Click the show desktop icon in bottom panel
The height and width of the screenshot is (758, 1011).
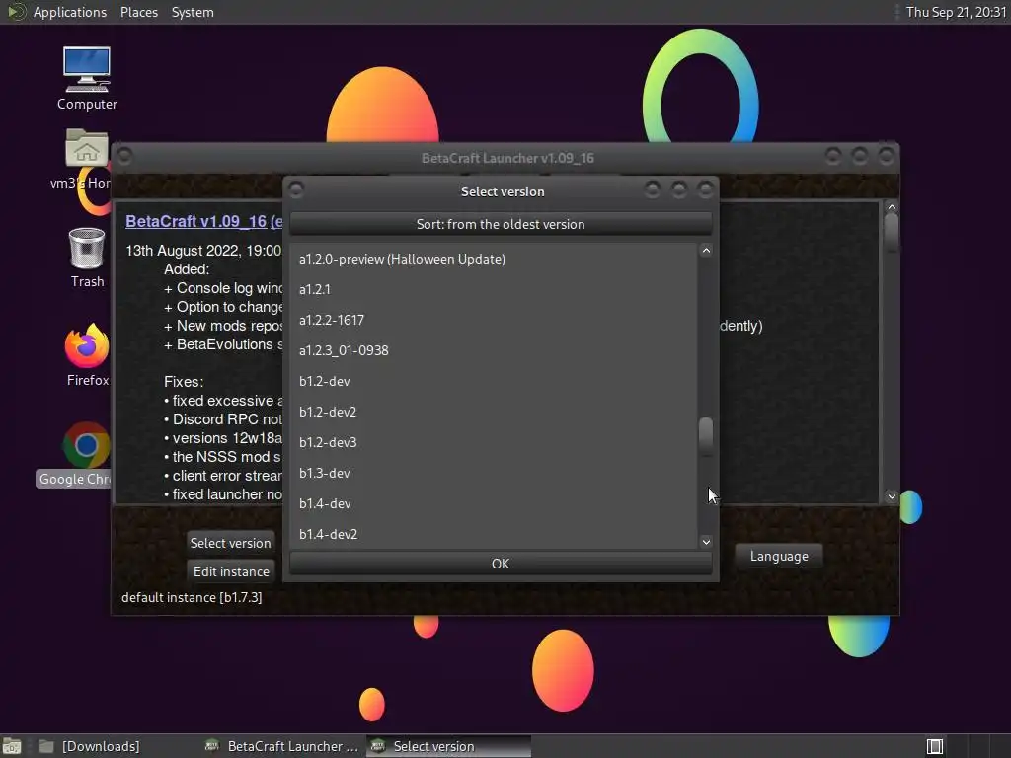[x=12, y=746]
